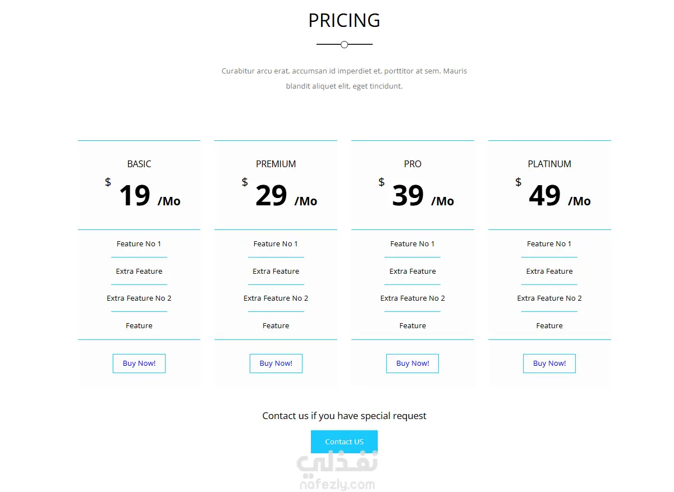This screenshot has height=492, width=674.
Task: Select the BASIC plan title
Action: [139, 164]
